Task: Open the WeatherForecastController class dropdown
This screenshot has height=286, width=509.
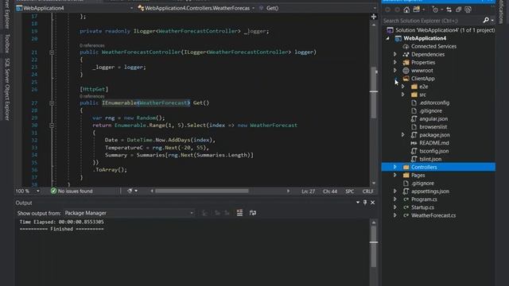Action: (x=253, y=8)
